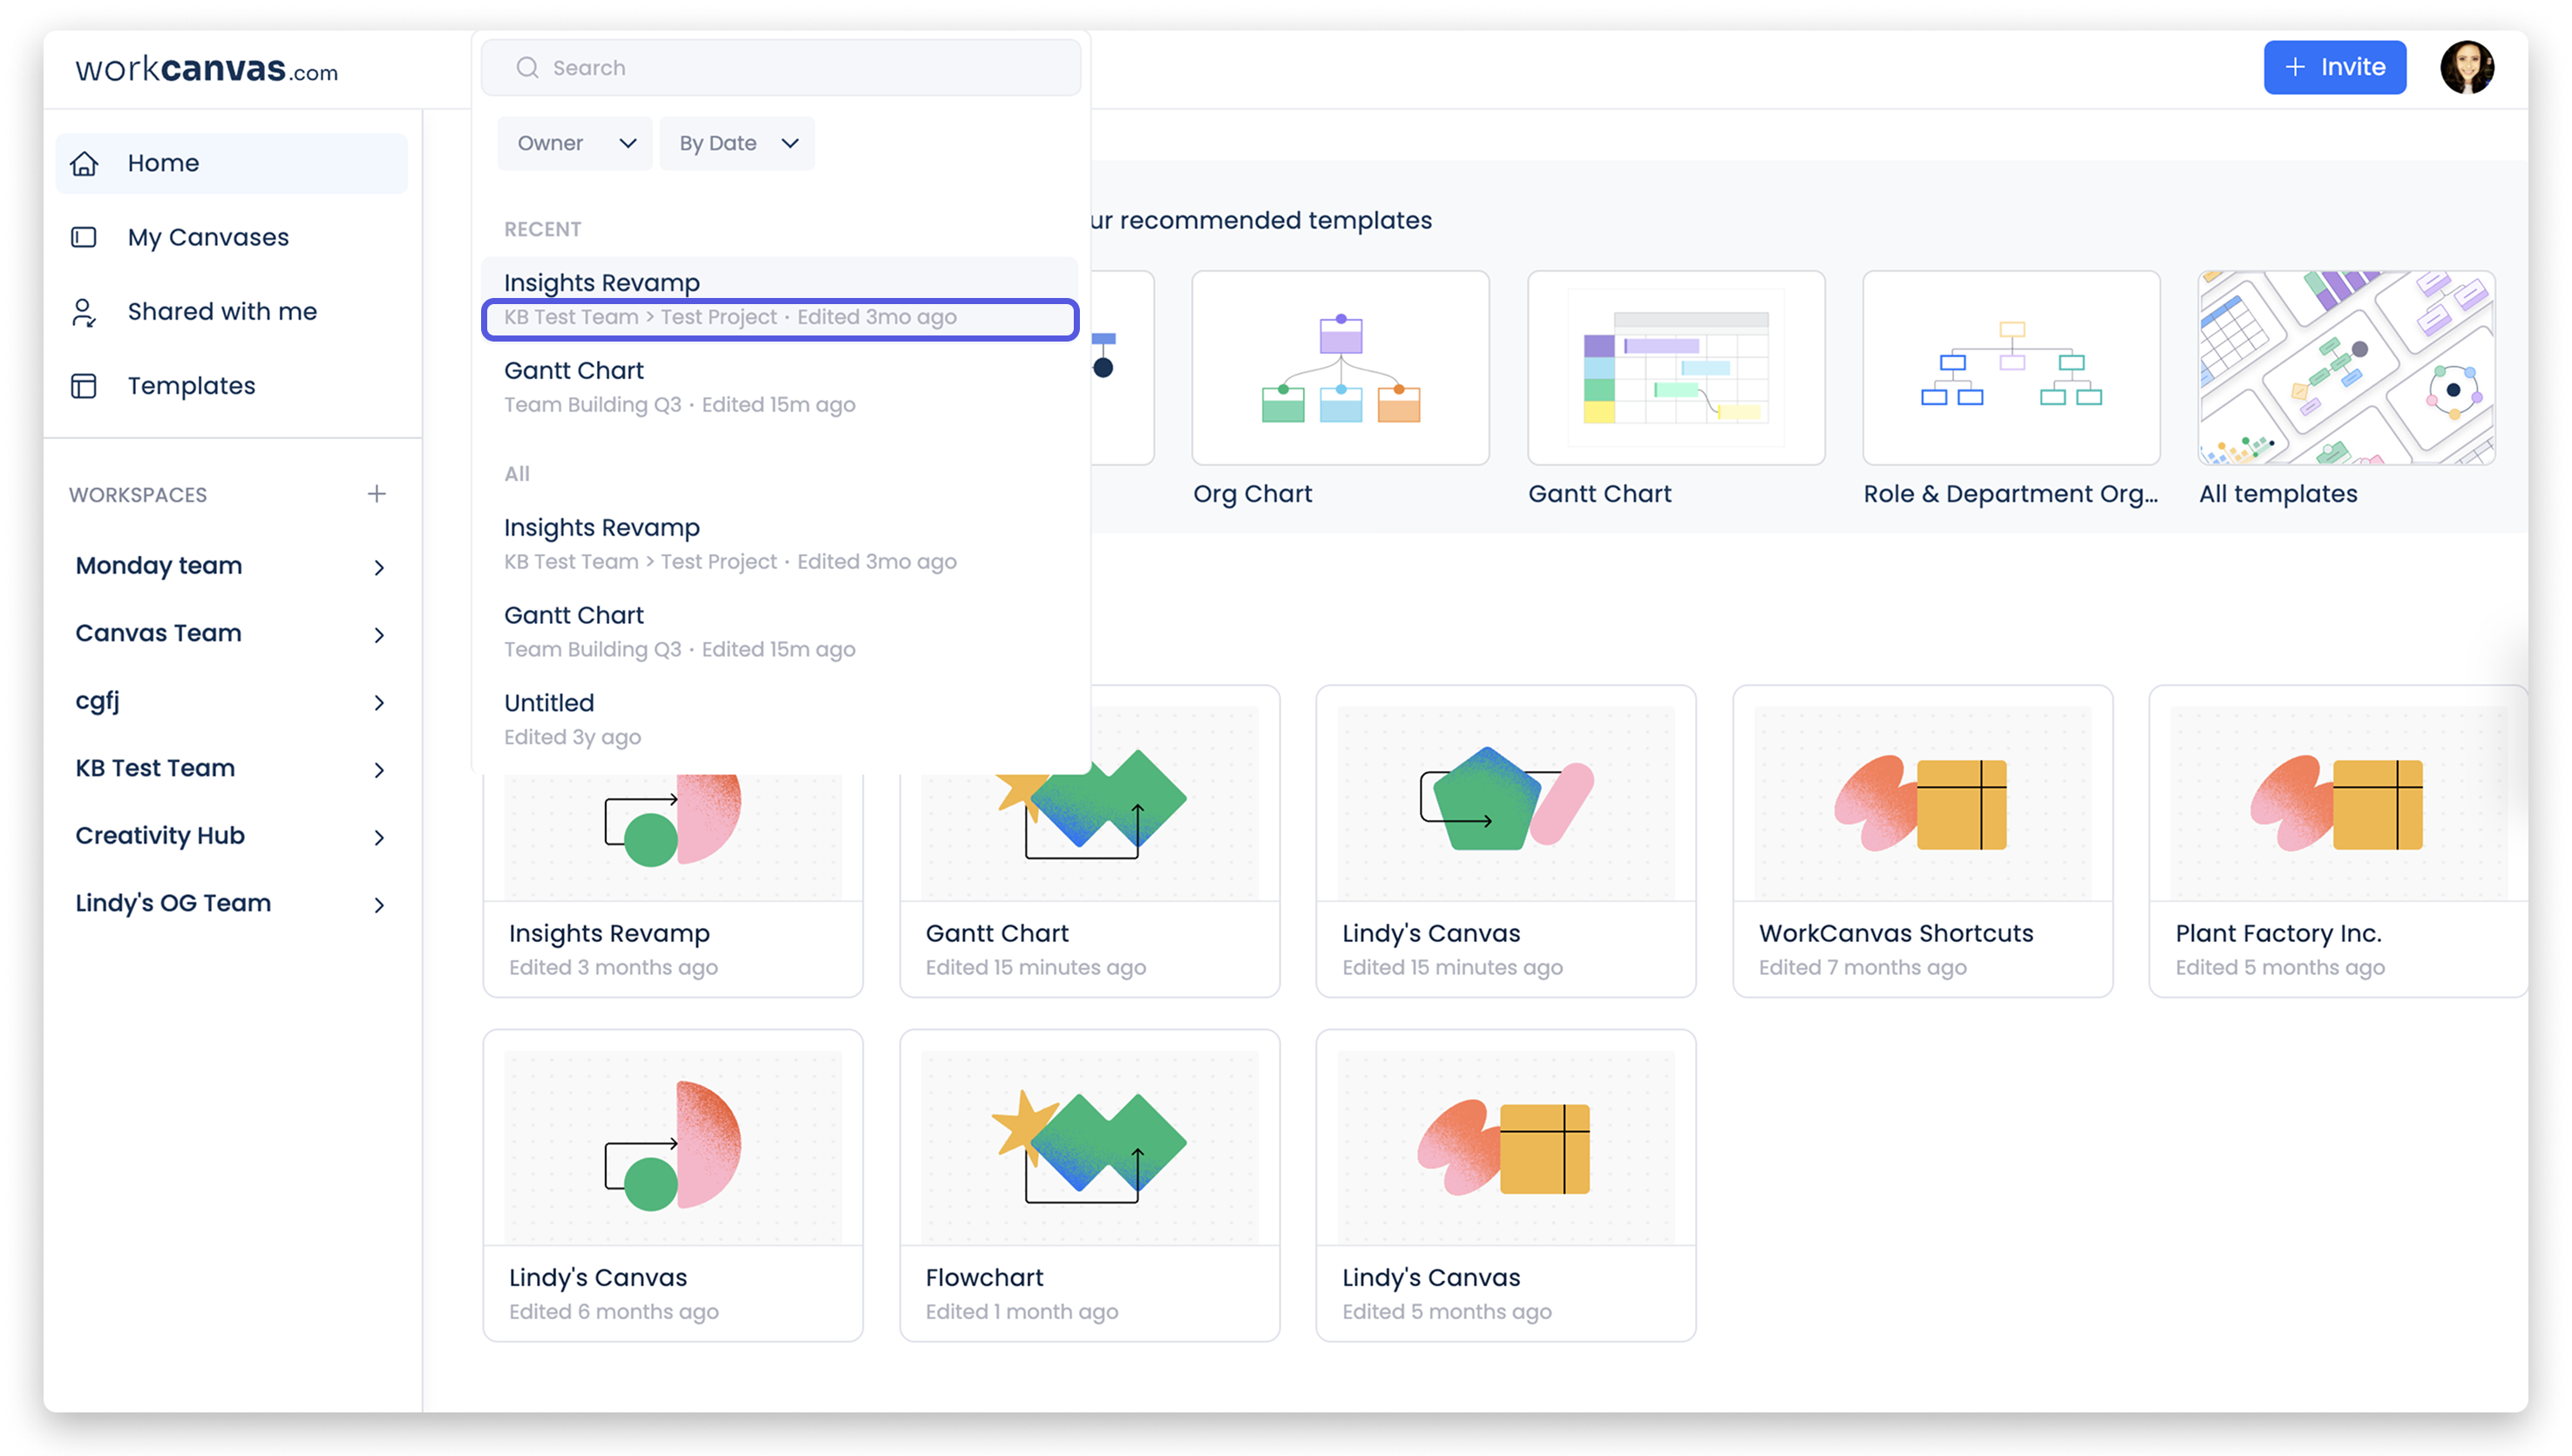Open the All templates thumbnail
2572x1456 pixels.
pos(2346,367)
